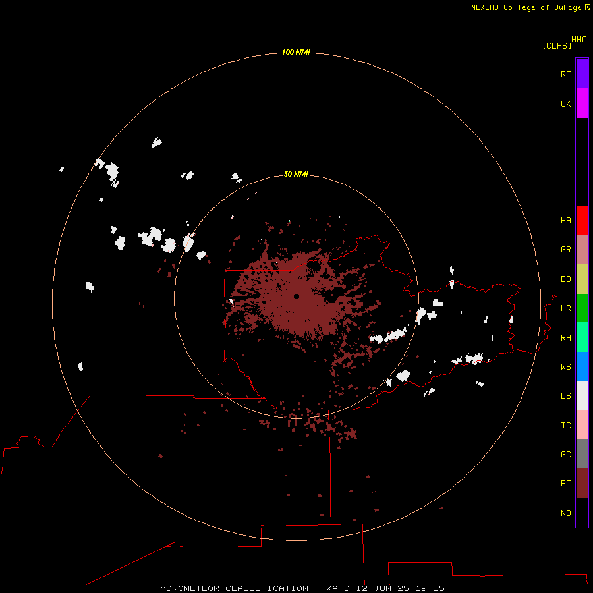Click the UK legend label
Screen dimensions: 593x593
click(x=565, y=103)
